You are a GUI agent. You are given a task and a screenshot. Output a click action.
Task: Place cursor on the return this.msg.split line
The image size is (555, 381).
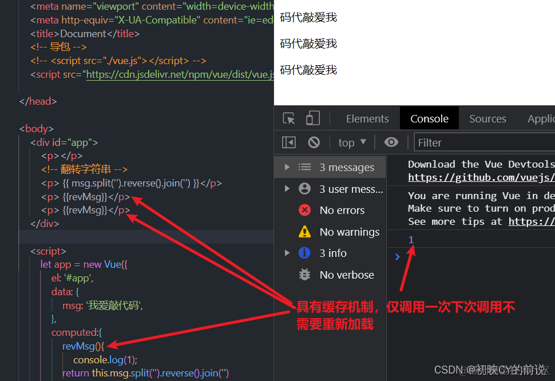145,373
